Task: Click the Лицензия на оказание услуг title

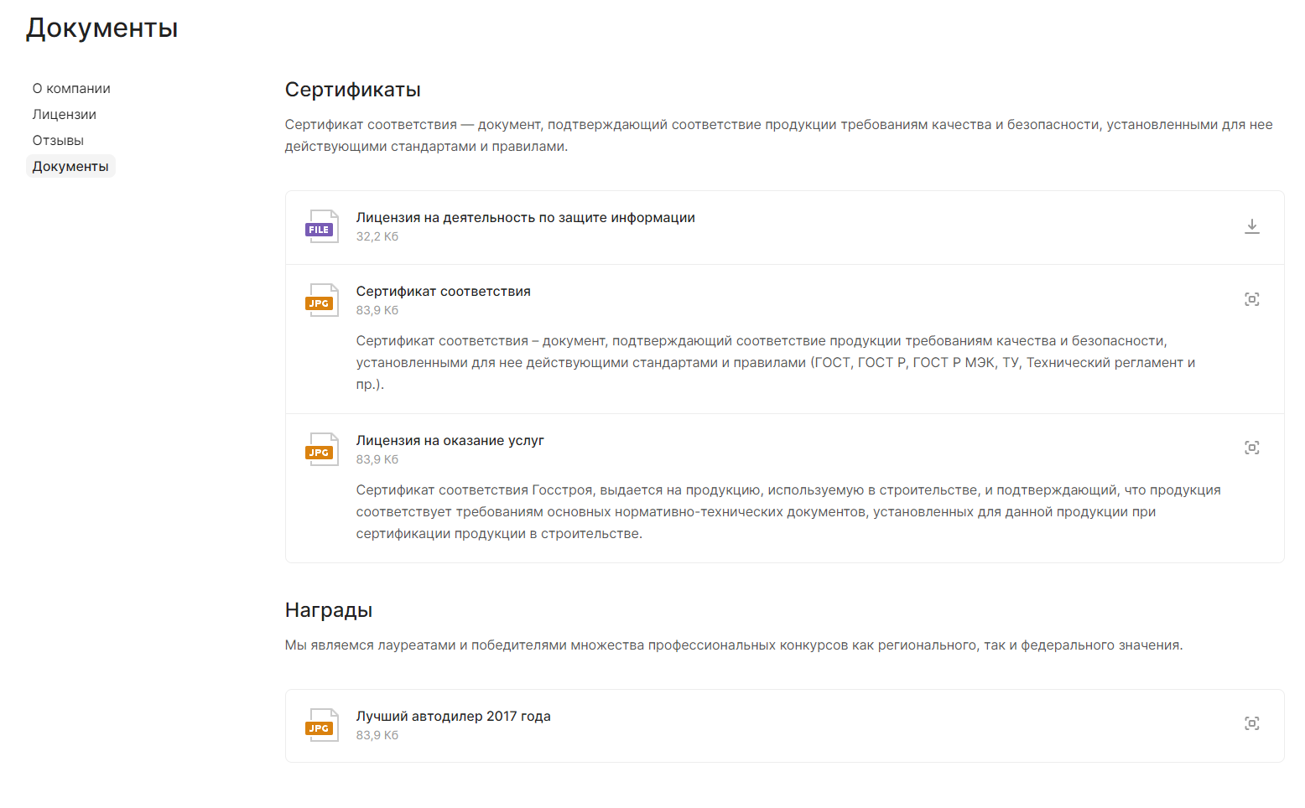Action: pos(450,441)
